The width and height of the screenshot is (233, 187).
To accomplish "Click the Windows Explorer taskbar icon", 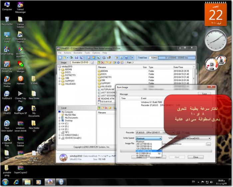I will coord(28,182).
